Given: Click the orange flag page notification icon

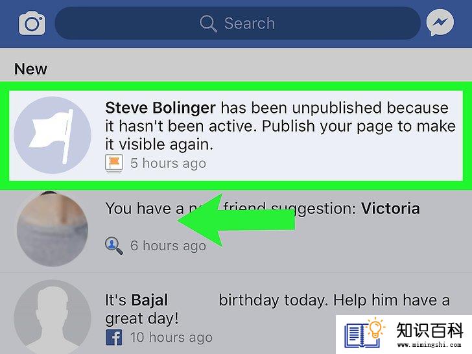Looking at the screenshot, I should (114, 163).
